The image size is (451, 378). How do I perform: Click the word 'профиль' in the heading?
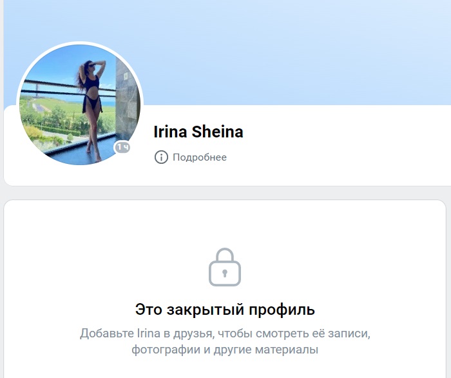(x=282, y=310)
